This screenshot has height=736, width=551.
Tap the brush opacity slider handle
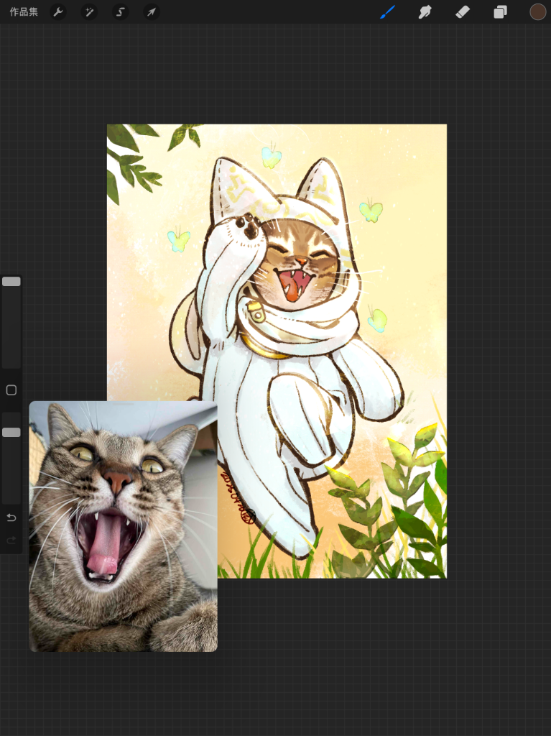click(11, 432)
